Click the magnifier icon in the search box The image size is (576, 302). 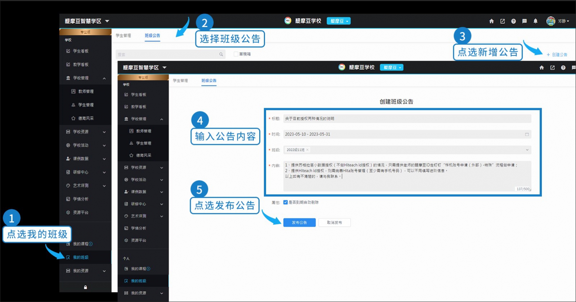tap(221, 54)
